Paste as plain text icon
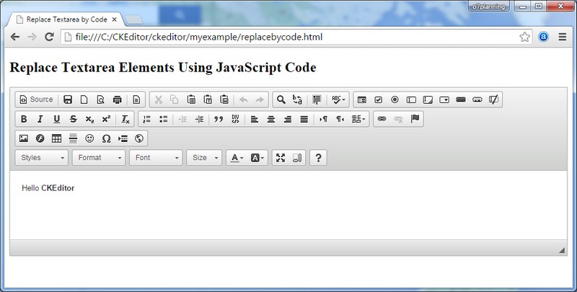Viewport: 577px width, 292px height. pos(208,99)
